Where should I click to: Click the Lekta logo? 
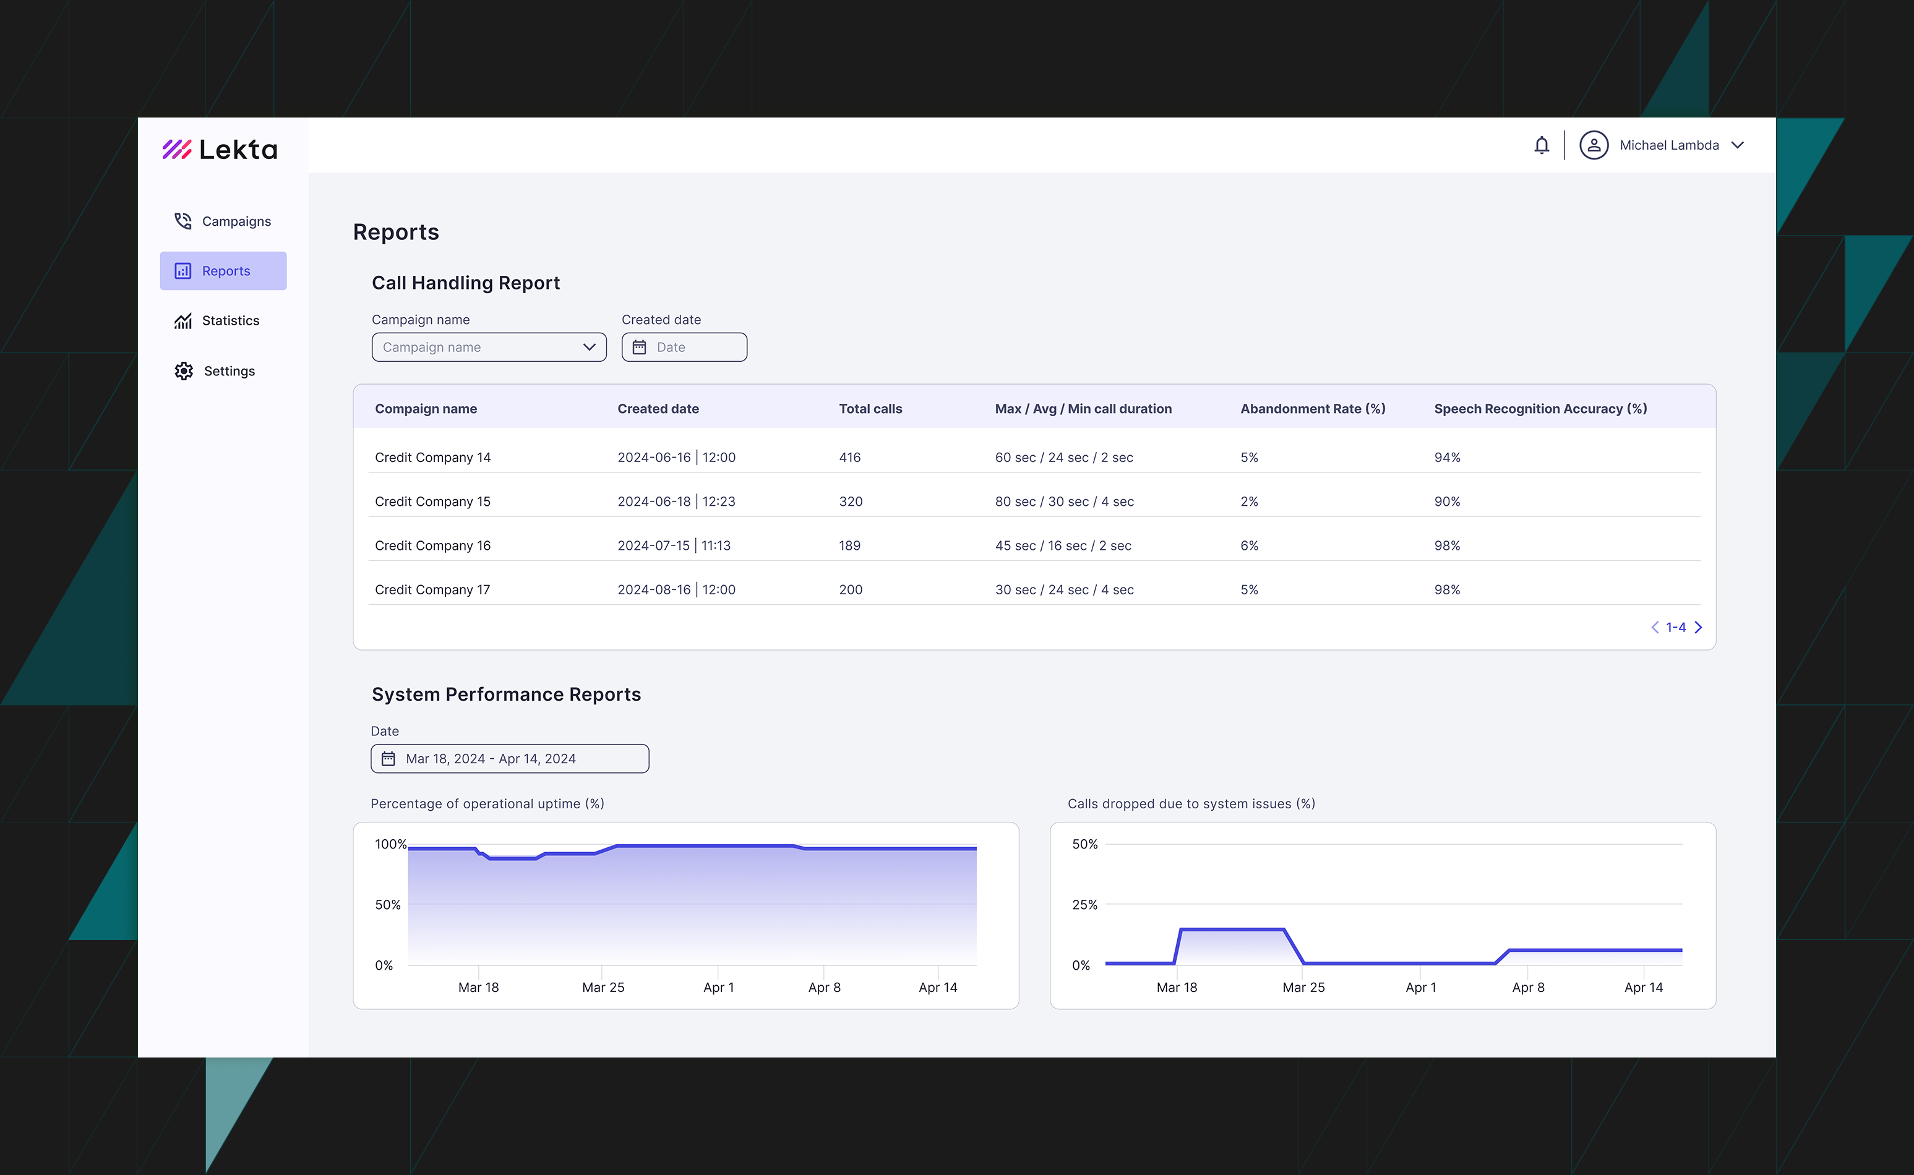tap(220, 149)
